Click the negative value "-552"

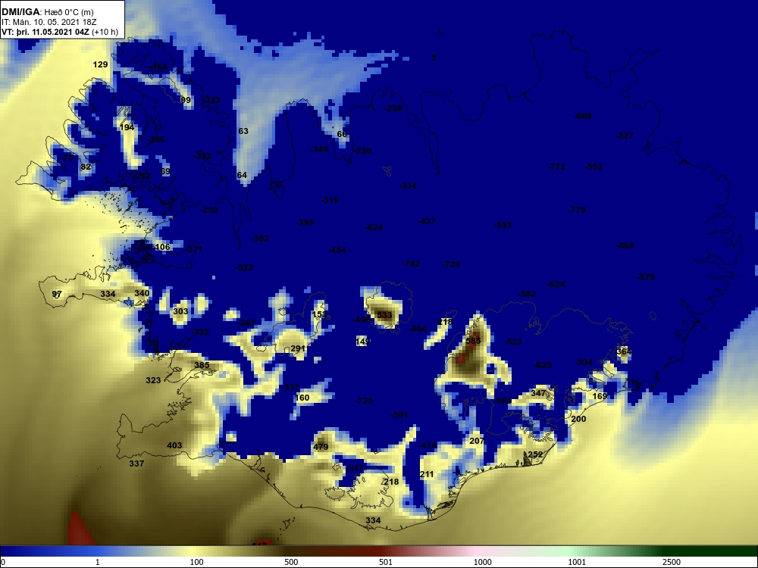[594, 167]
